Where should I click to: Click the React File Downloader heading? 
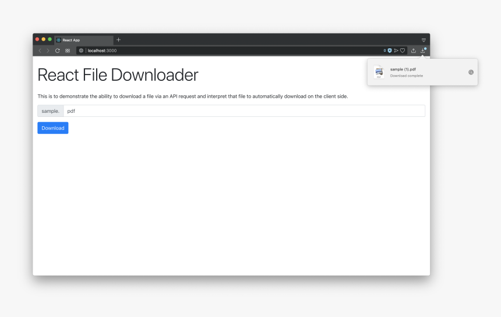[x=118, y=75]
